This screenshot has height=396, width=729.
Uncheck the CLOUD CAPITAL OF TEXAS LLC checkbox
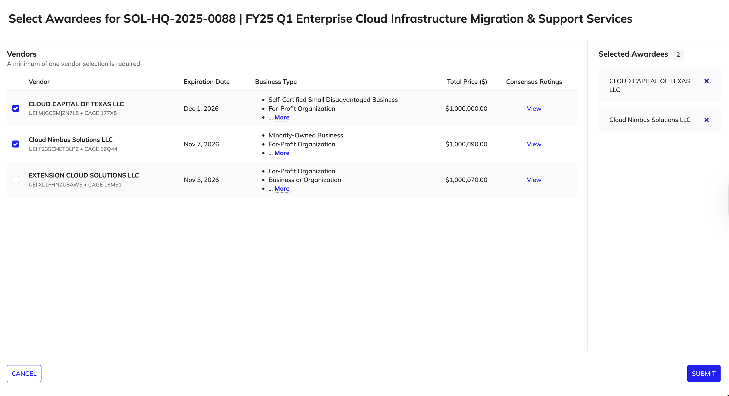[16, 109]
